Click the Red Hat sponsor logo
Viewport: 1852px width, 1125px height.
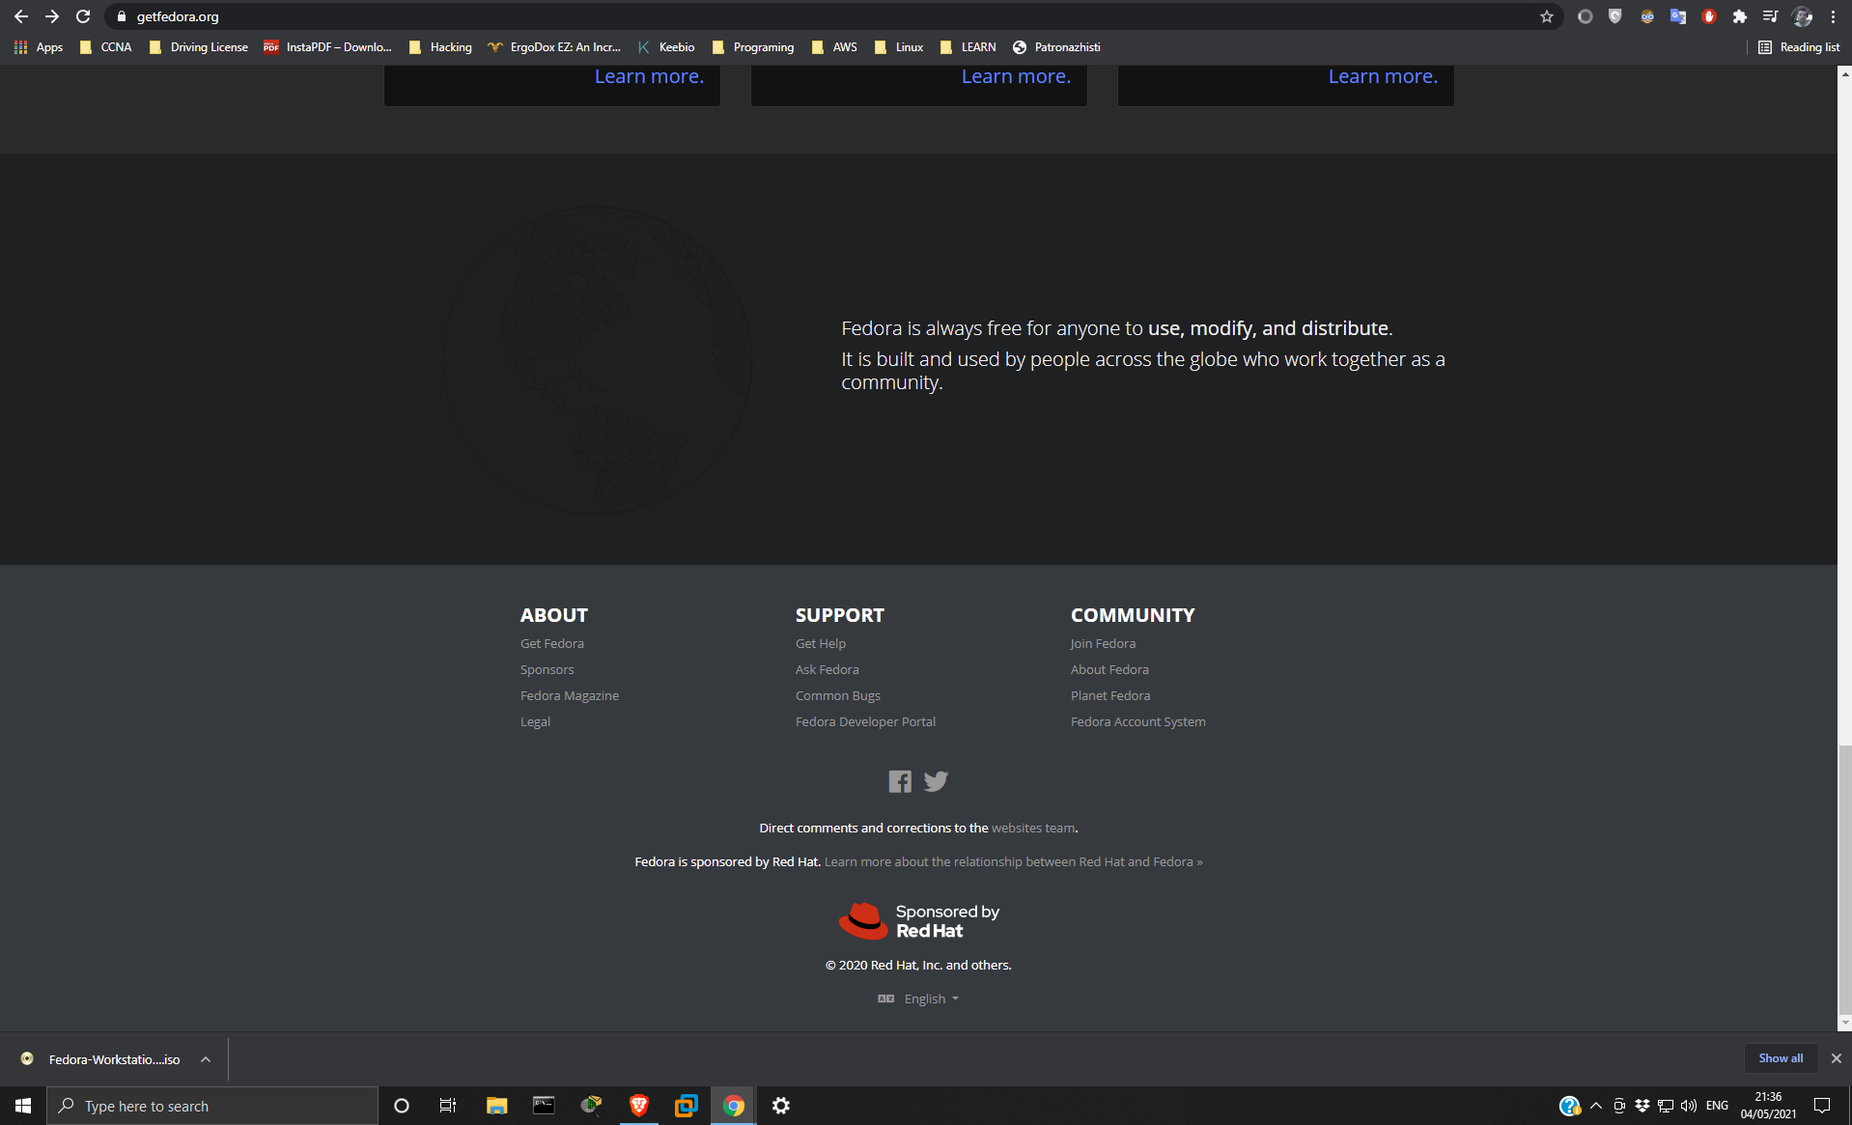tap(918, 921)
